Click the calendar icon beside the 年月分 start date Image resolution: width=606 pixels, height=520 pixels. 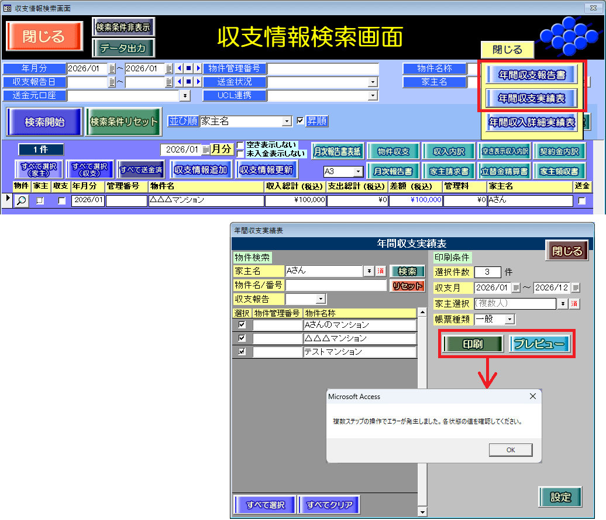pos(112,68)
